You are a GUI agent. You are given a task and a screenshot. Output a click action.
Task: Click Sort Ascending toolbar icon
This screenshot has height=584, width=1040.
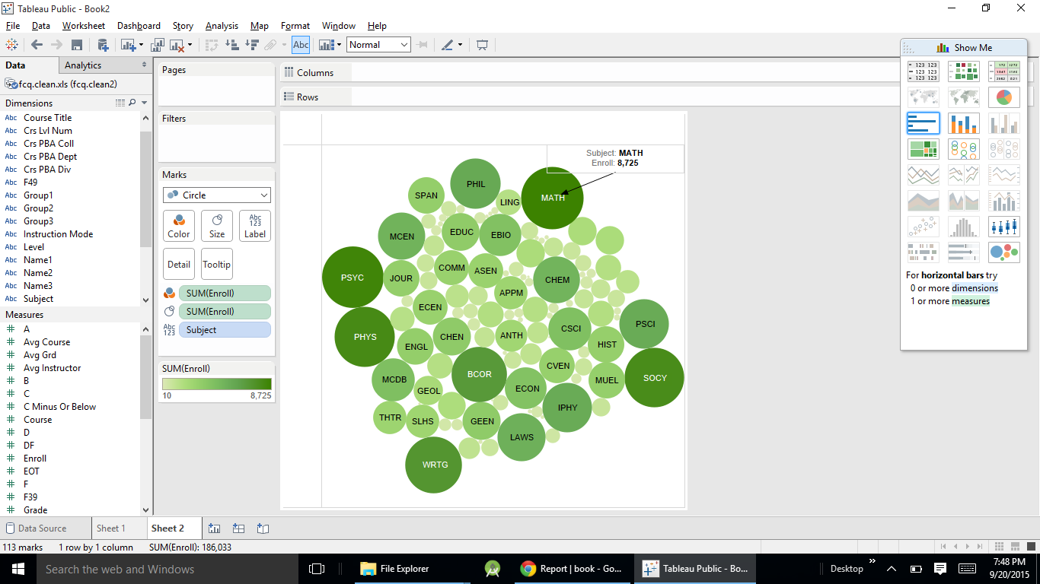point(231,45)
